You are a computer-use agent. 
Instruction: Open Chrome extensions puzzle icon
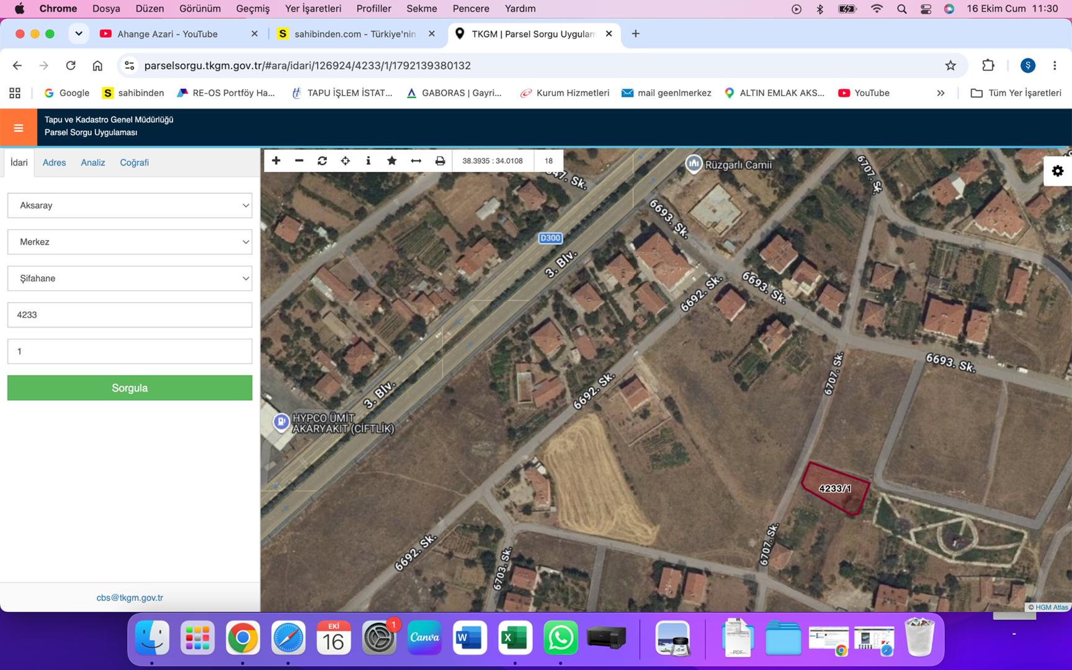click(988, 65)
